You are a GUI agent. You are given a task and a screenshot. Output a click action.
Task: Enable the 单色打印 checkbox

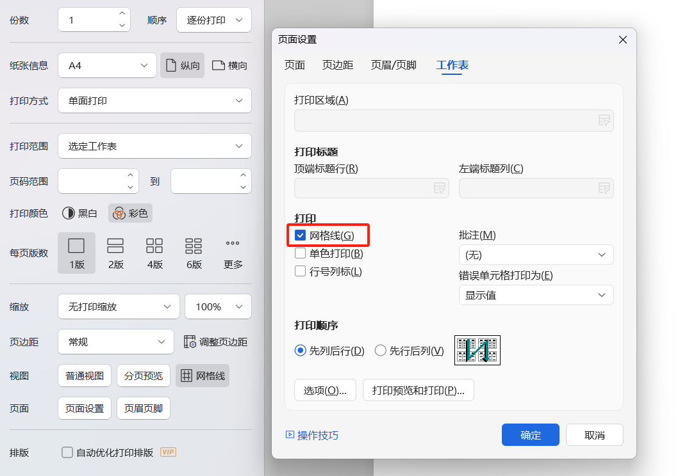(300, 253)
